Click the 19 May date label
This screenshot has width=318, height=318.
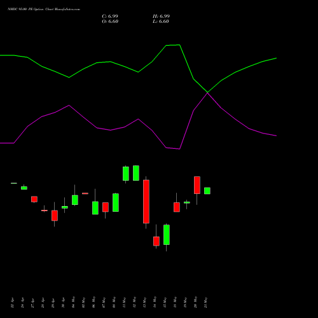click(x=185, y=303)
